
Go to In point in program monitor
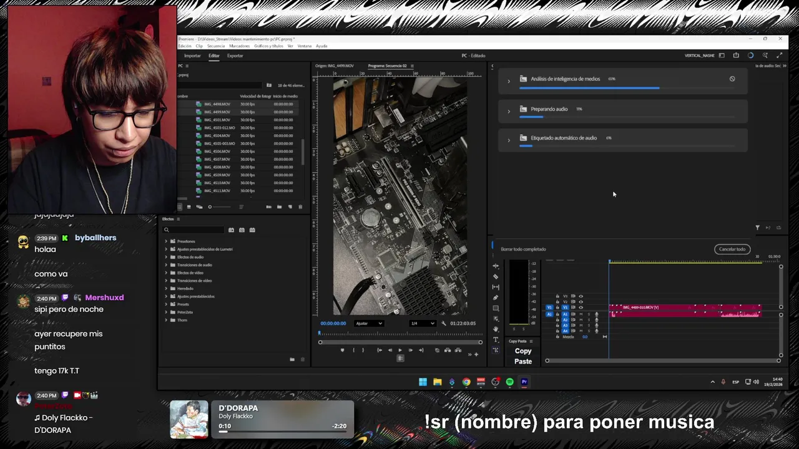380,350
